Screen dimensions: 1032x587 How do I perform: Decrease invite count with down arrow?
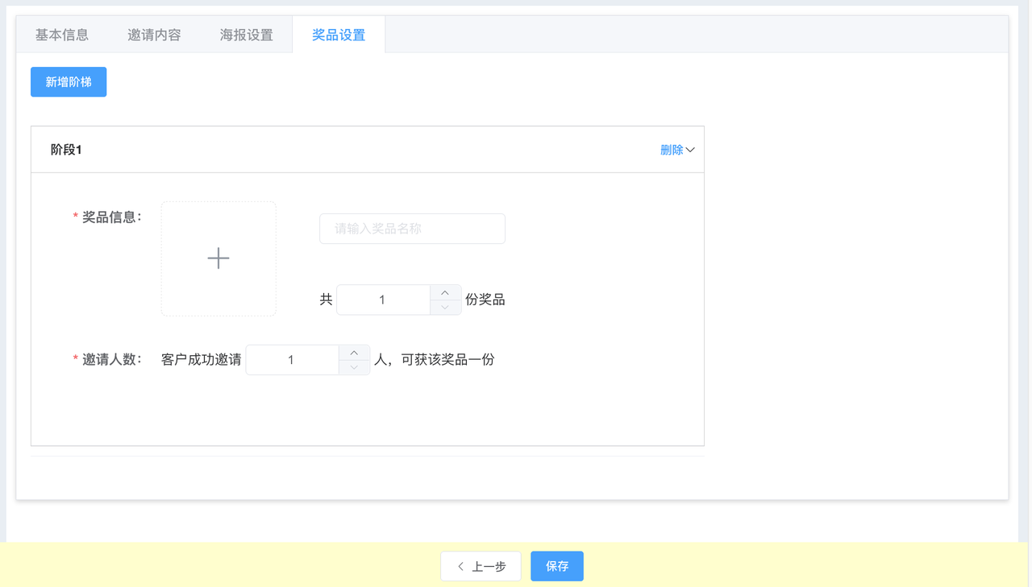[x=354, y=368]
